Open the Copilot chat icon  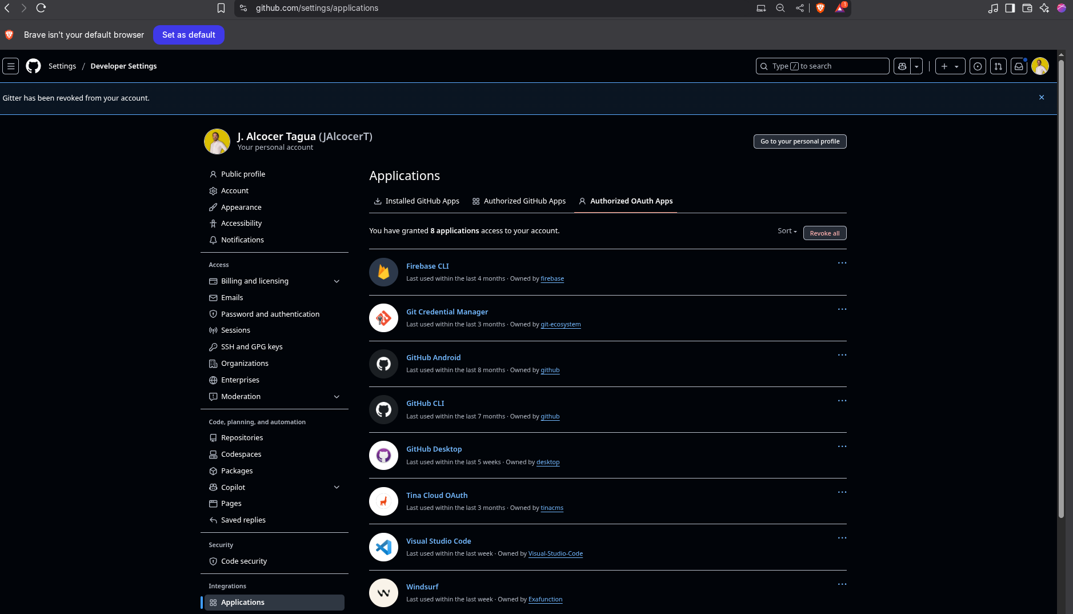(x=902, y=66)
